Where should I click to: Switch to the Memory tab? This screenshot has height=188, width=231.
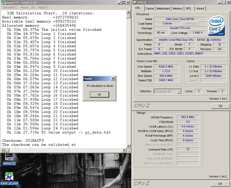(x=178, y=8)
